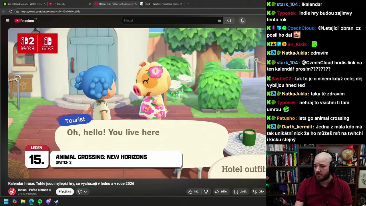Viewport: 366px width, 206px height.
Task: Go back in browser history
Action: pos(3,11)
